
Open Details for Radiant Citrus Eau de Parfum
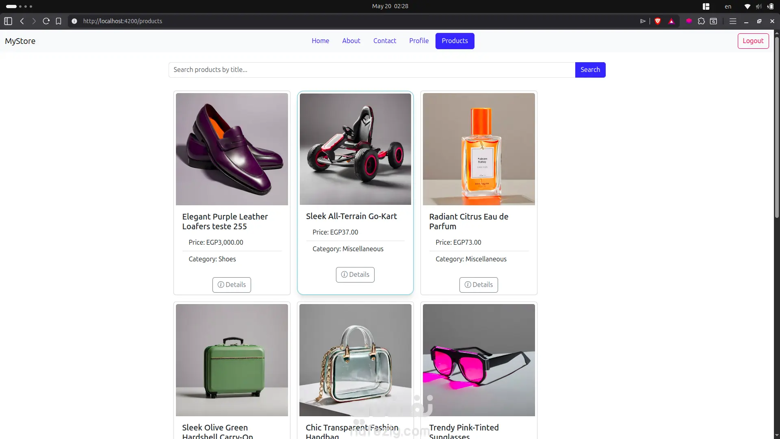[479, 285]
